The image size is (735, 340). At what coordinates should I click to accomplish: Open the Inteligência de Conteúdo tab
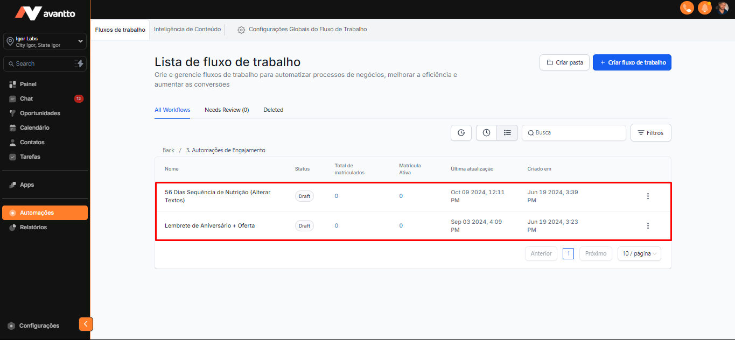[x=187, y=30]
